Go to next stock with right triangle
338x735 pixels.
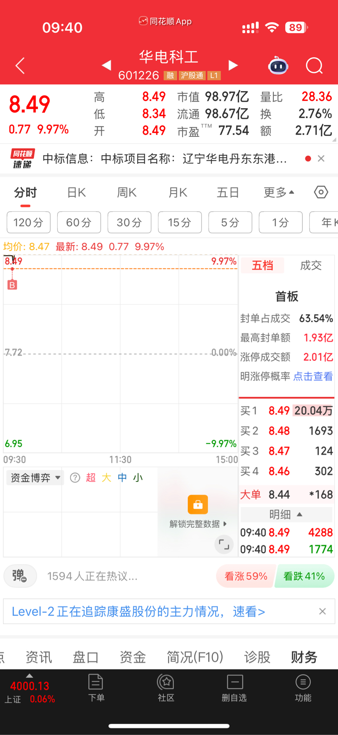coord(233,66)
